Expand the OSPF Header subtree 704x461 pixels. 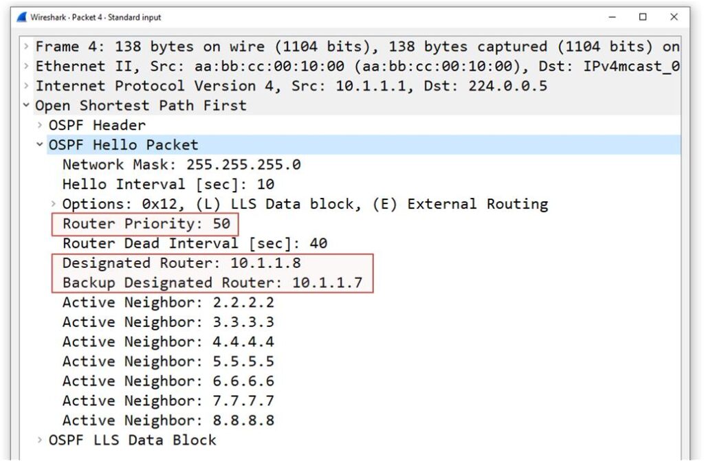(39, 126)
